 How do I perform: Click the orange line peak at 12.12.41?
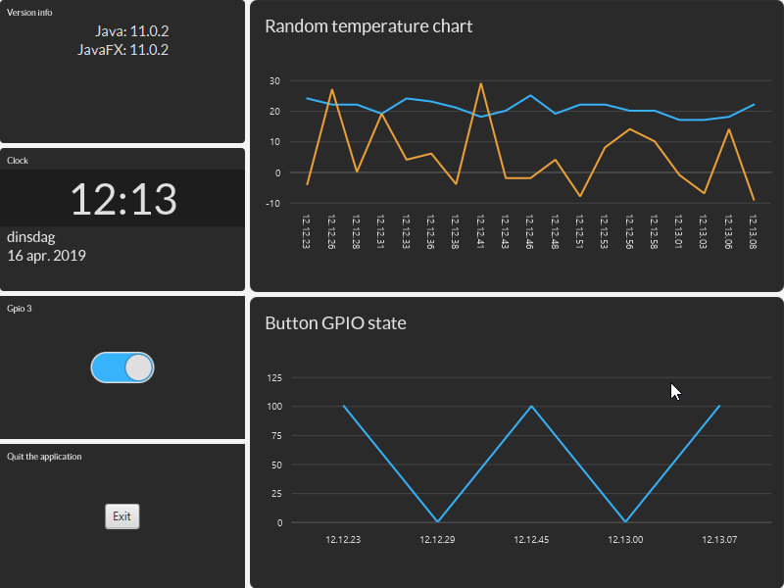click(x=480, y=83)
